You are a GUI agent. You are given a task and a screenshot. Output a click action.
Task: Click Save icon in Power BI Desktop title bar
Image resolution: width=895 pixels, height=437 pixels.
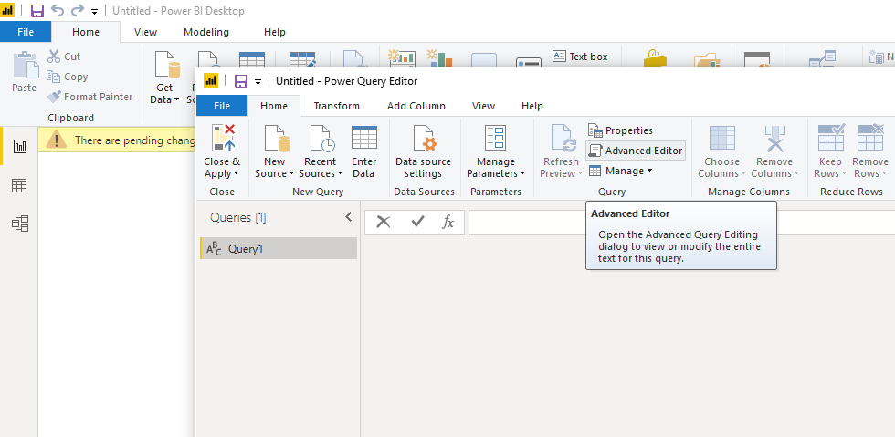tap(37, 10)
